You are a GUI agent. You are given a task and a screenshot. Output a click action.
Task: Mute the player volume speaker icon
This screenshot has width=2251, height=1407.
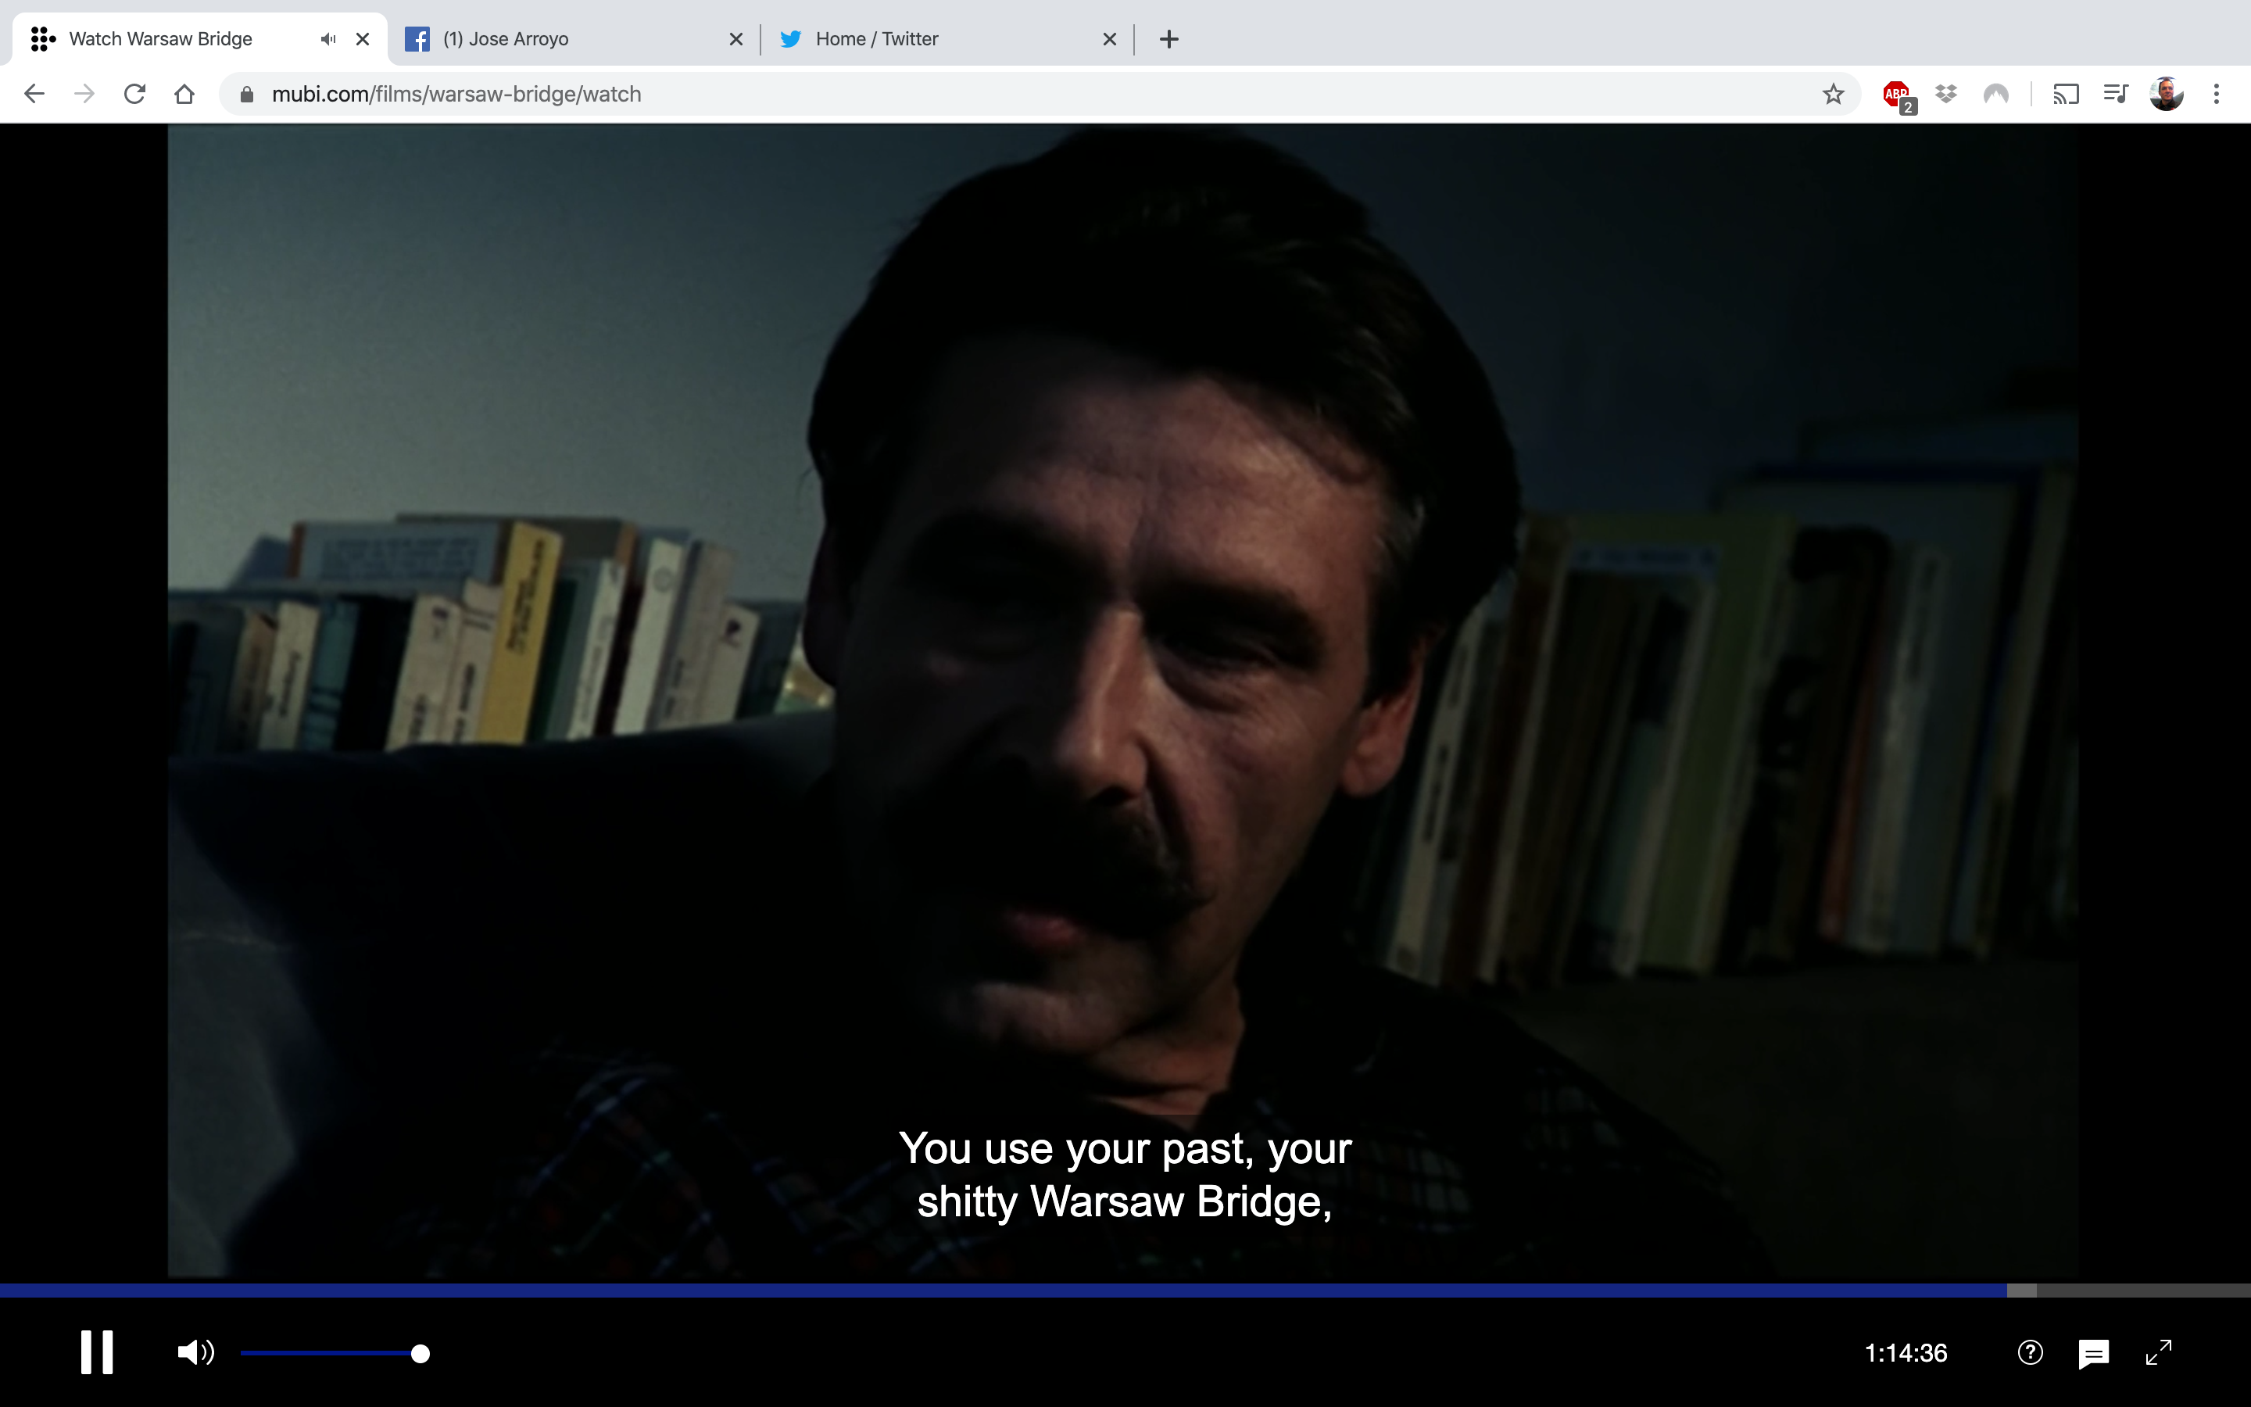tap(195, 1352)
